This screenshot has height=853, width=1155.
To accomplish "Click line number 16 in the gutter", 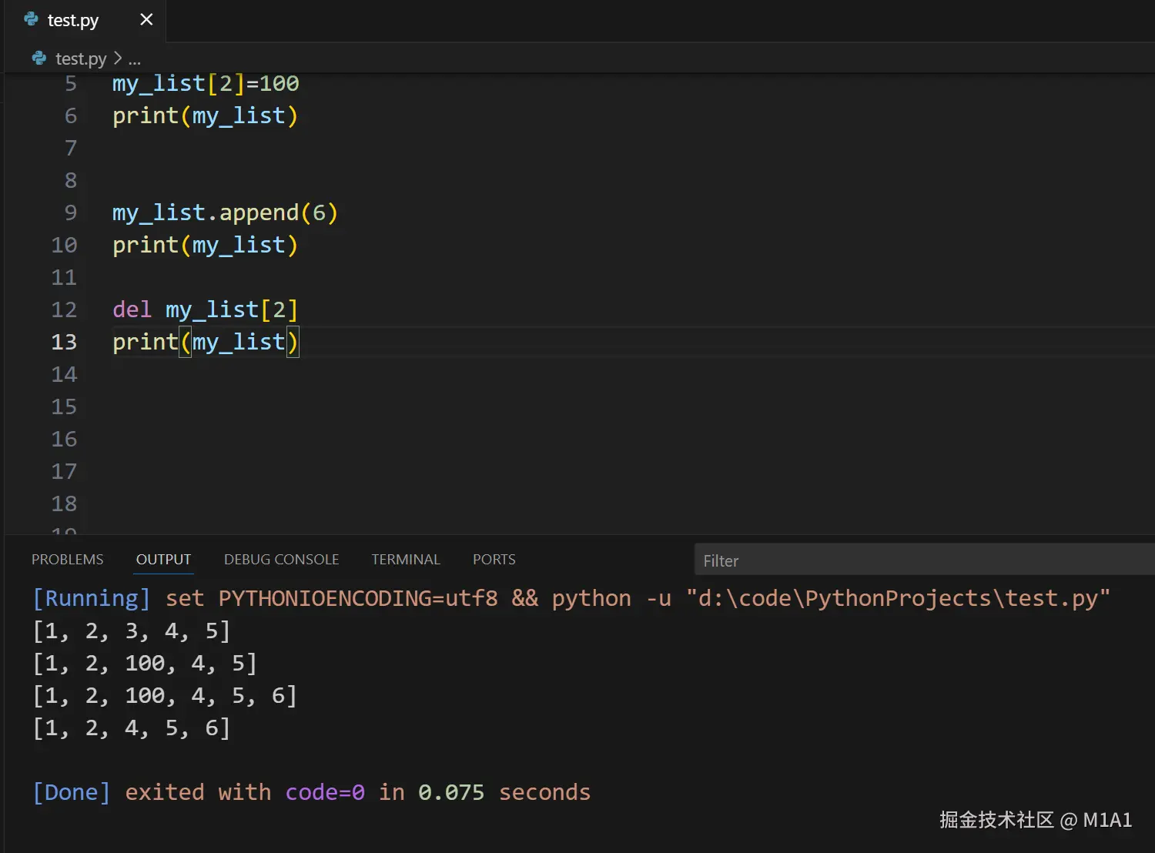I will 65,439.
